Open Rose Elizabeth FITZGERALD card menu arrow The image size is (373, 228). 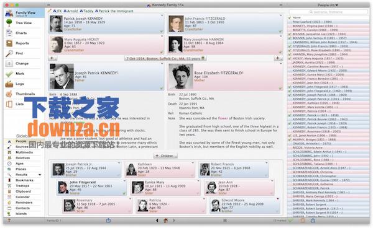pos(281,64)
